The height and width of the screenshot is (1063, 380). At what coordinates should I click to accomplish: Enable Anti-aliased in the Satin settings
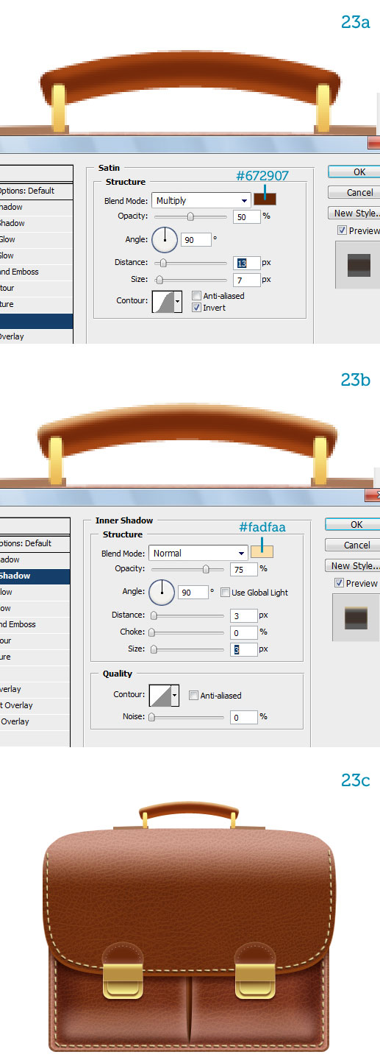(x=196, y=296)
